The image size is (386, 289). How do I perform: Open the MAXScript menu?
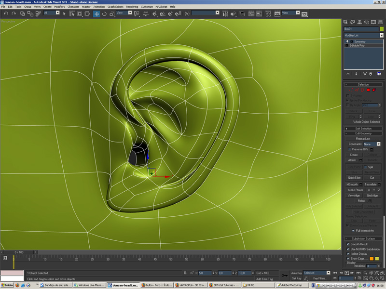(162, 7)
